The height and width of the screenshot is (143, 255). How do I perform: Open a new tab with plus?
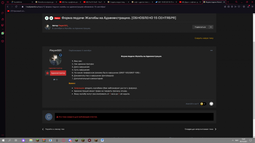click(x=228, y=2)
